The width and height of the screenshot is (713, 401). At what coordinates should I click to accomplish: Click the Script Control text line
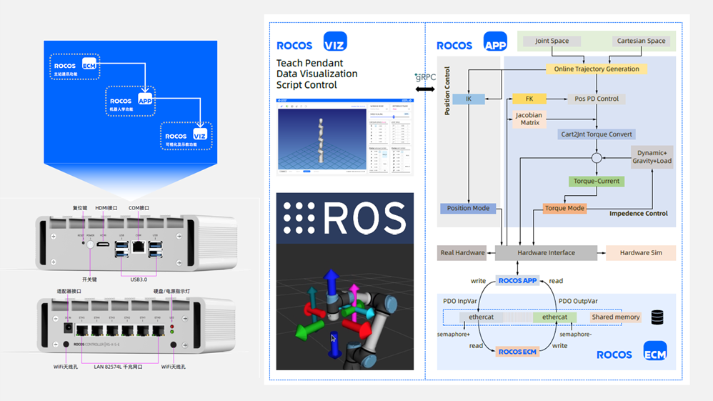[307, 85]
